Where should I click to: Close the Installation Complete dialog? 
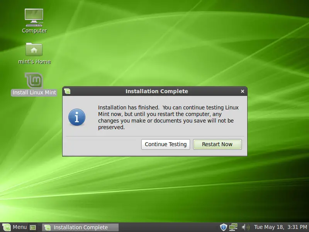(x=243, y=91)
